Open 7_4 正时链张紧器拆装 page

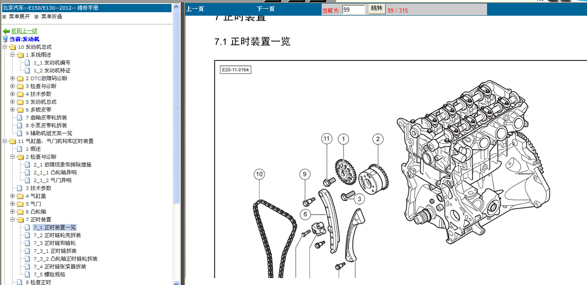point(60,267)
